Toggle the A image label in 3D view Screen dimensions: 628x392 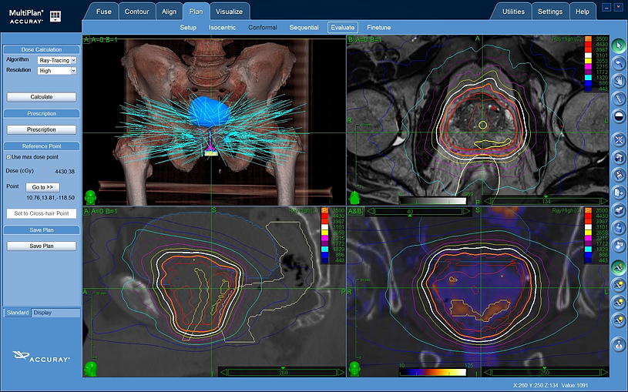coord(86,39)
